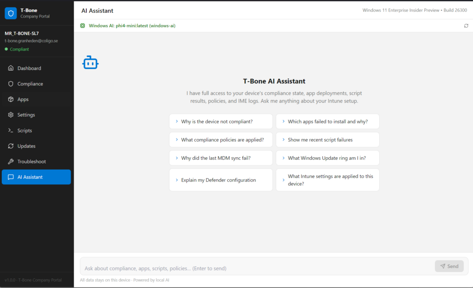Open the Troubleshoot menu item
The height and width of the screenshot is (288, 473).
click(x=36, y=162)
